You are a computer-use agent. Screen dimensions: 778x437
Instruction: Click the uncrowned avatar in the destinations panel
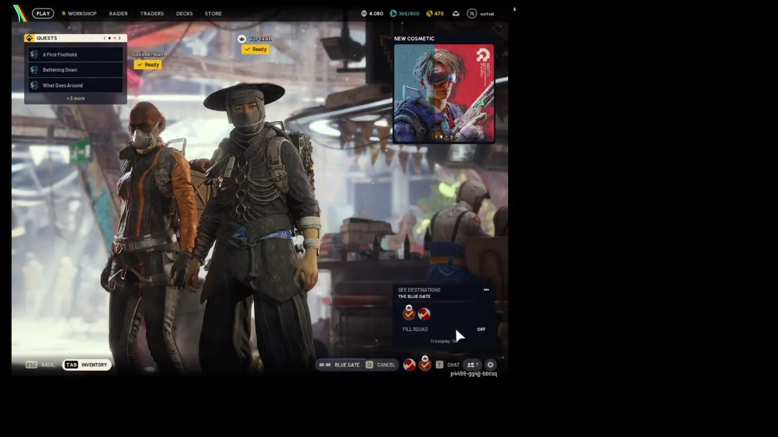(x=424, y=314)
